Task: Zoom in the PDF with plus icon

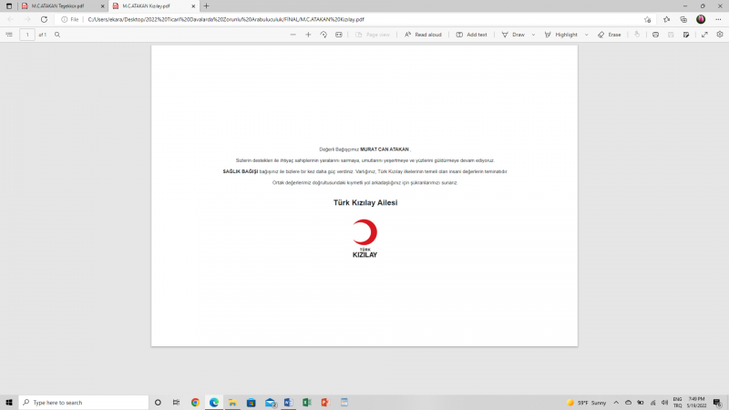Action: pos(308,35)
